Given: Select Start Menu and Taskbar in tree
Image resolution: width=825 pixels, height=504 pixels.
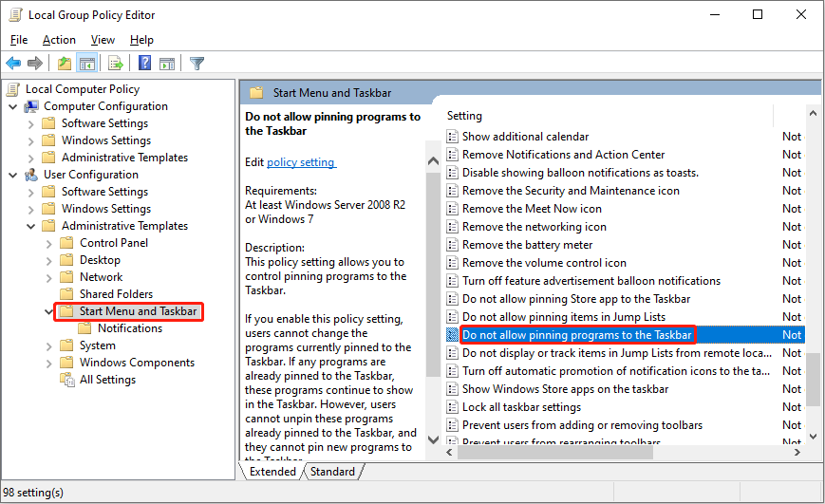Looking at the screenshot, I should coord(138,311).
